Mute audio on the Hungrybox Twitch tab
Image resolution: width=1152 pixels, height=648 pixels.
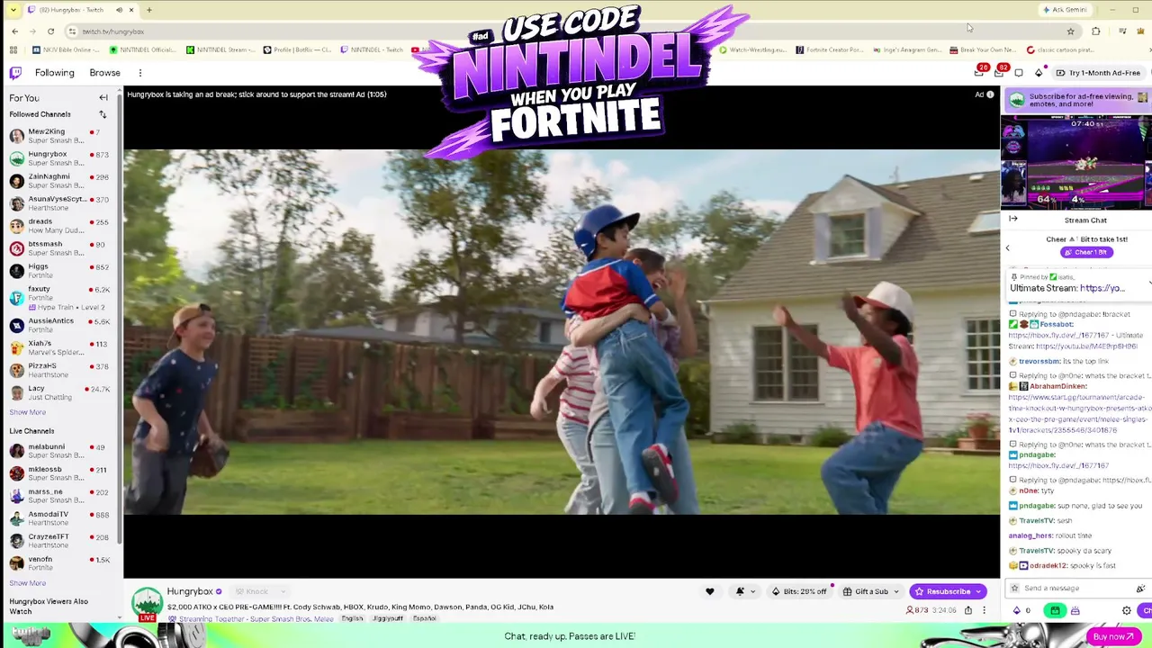(119, 10)
